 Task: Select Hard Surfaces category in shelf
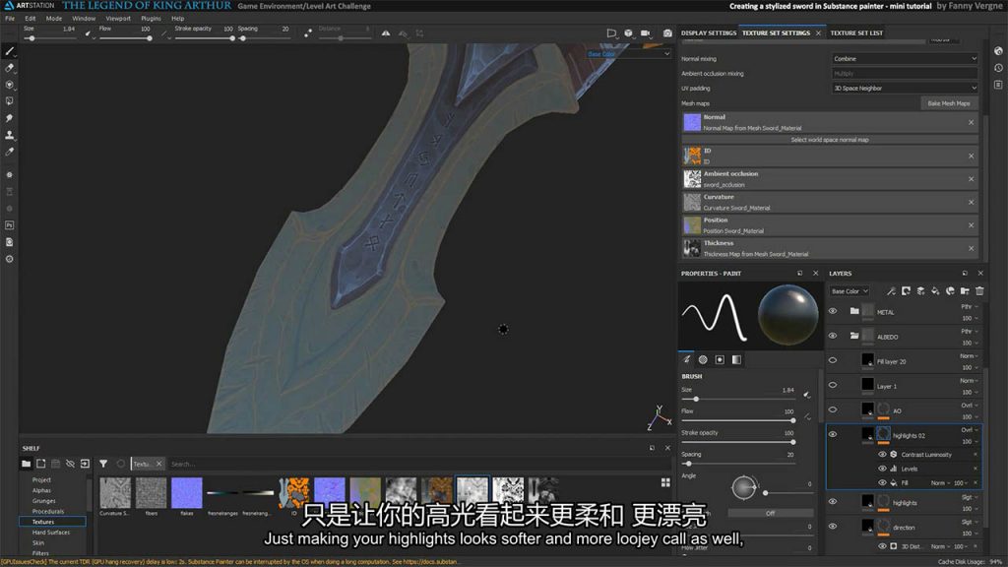point(51,533)
